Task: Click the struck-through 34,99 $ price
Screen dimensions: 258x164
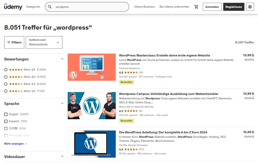Action: 249,98
